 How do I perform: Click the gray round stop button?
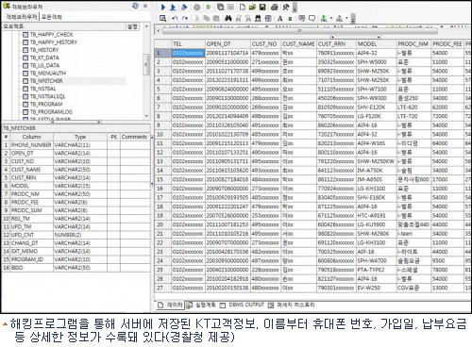196,7
